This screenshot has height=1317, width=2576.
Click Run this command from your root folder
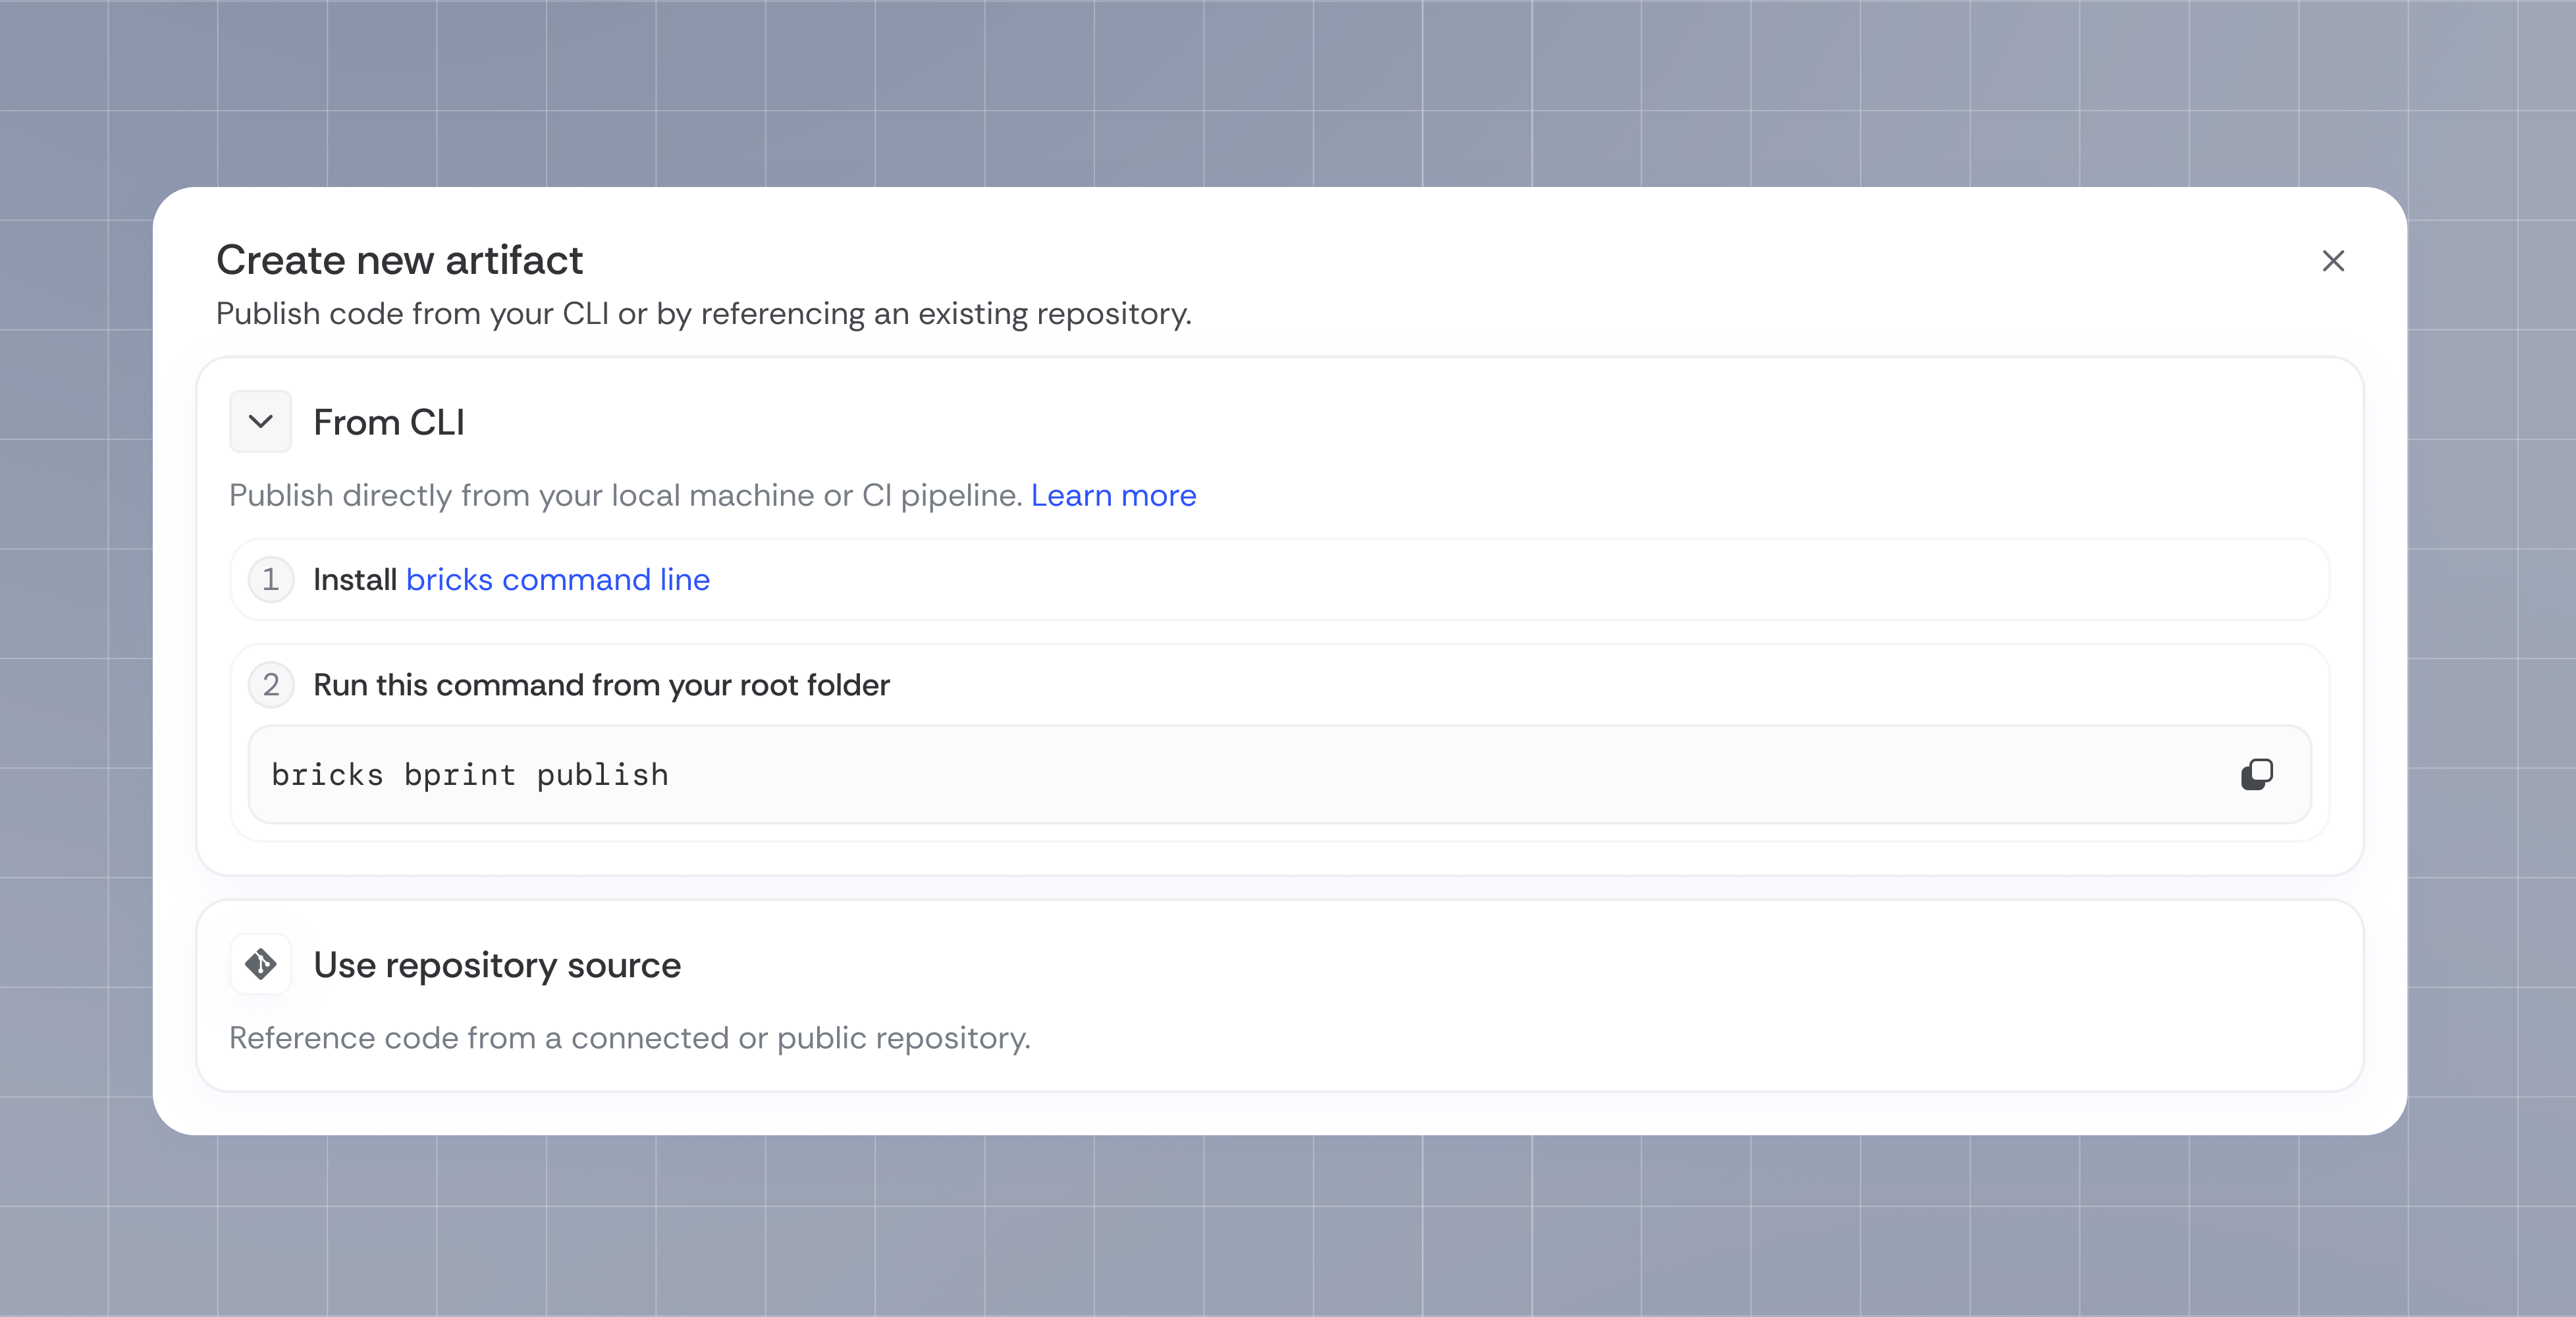601,685
